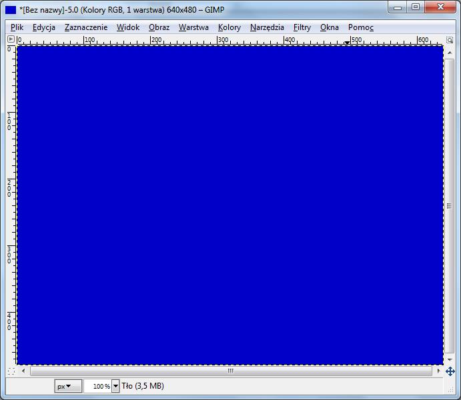Expand the zoom level dropdown arrow
The width and height of the screenshot is (461, 400).
point(115,386)
